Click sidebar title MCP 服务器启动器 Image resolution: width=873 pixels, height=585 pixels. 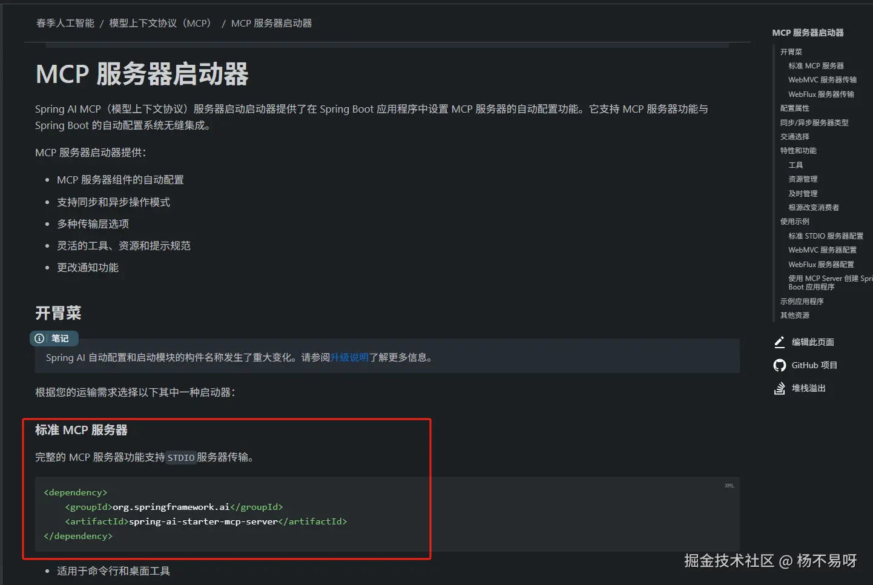pos(808,33)
